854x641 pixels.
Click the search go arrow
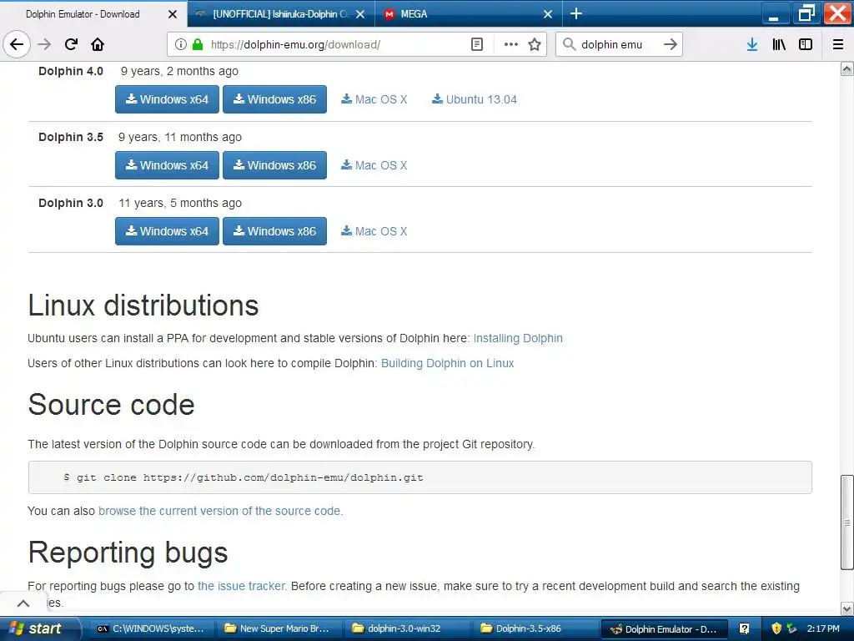671,44
